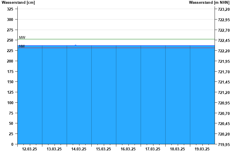The width and height of the screenshot is (232, 160).
Task: Click the 722,20 right axis value
Action: (x=224, y=51)
